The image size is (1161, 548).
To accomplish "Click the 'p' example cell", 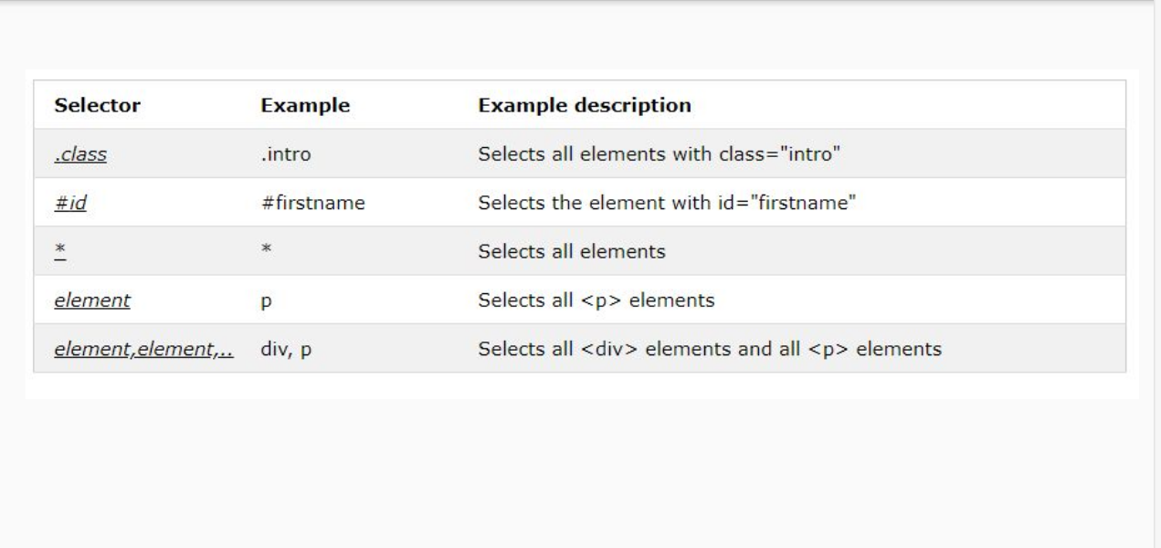I will click(266, 300).
